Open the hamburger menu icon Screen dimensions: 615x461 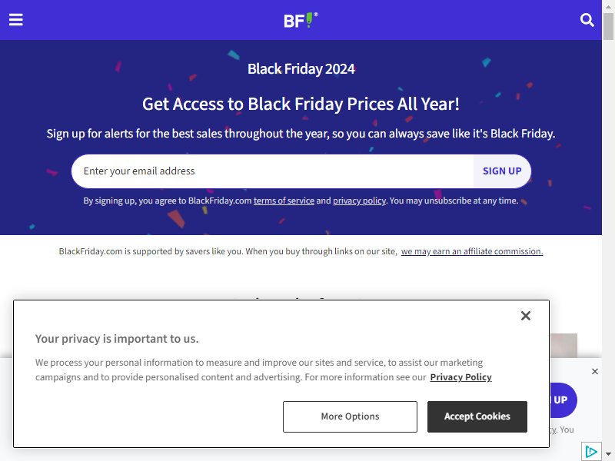pos(16,20)
